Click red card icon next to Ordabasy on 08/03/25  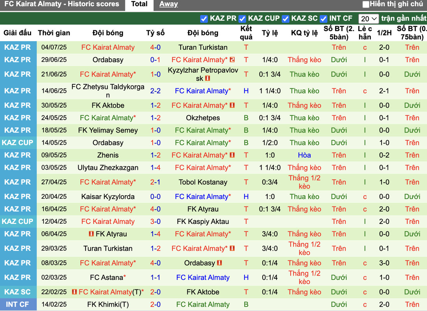pyautogui.click(x=220, y=263)
